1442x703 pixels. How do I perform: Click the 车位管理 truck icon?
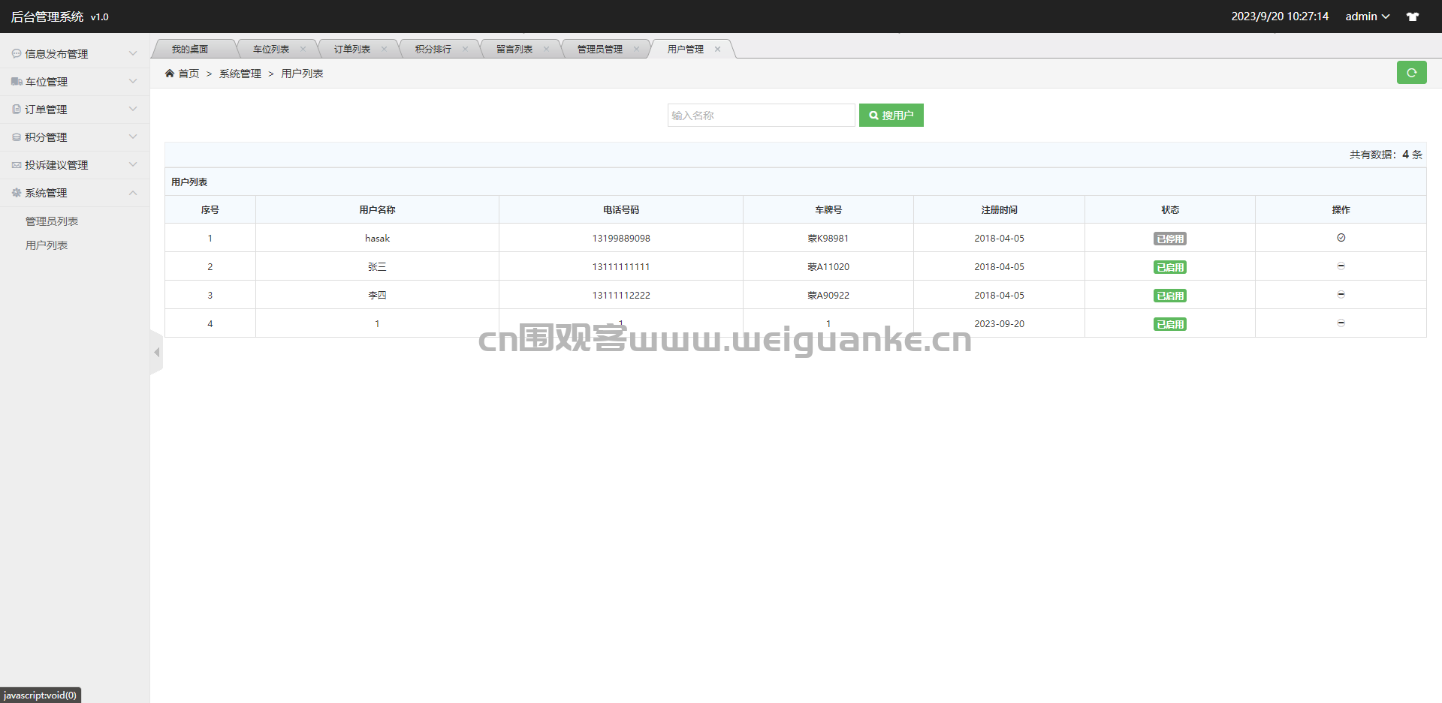(x=17, y=82)
